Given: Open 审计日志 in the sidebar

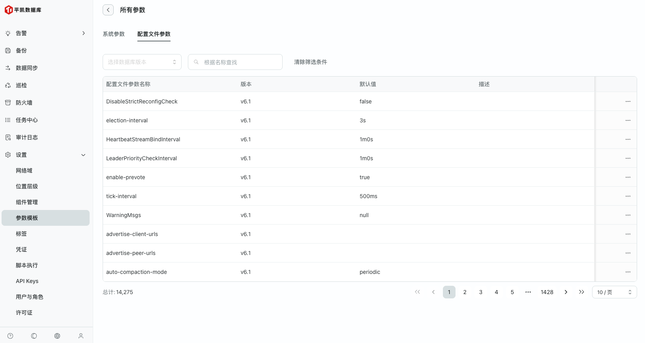Looking at the screenshot, I should [27, 137].
